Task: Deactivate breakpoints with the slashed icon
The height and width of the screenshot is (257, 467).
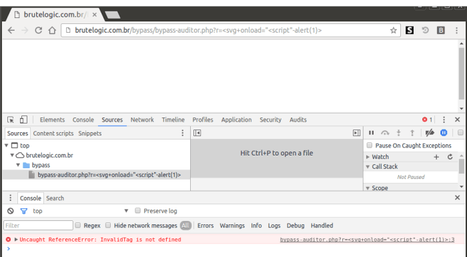Action: pyautogui.click(x=430, y=133)
